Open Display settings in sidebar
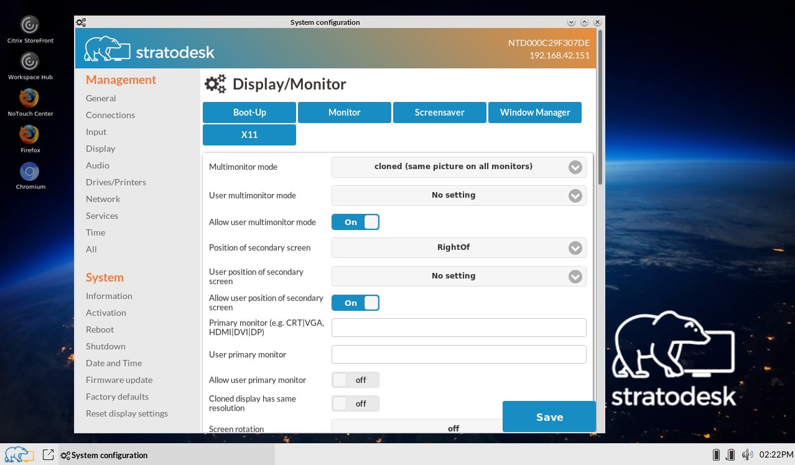 (100, 149)
